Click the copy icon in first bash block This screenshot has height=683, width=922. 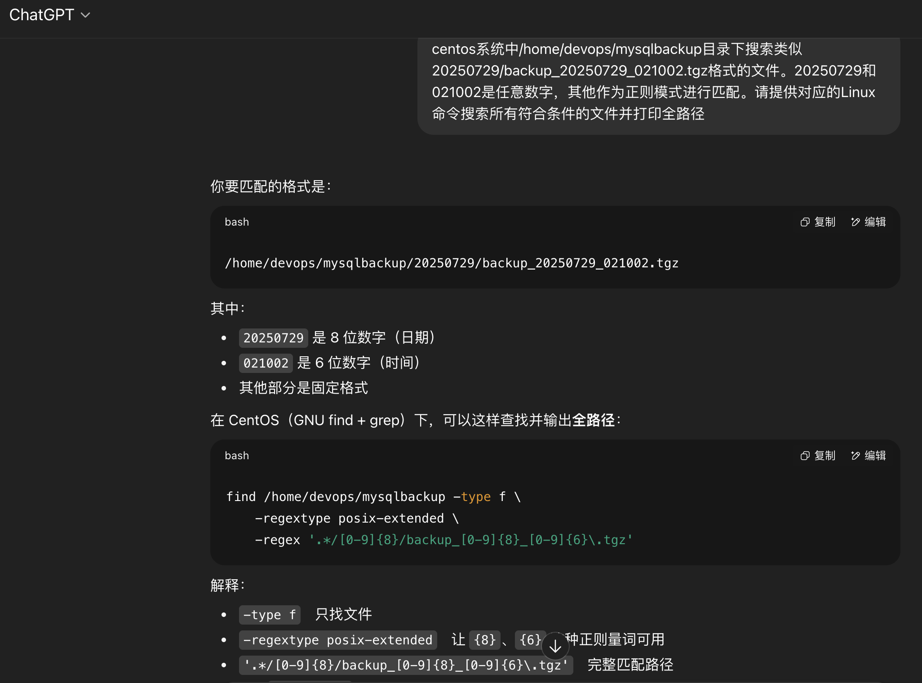point(805,222)
